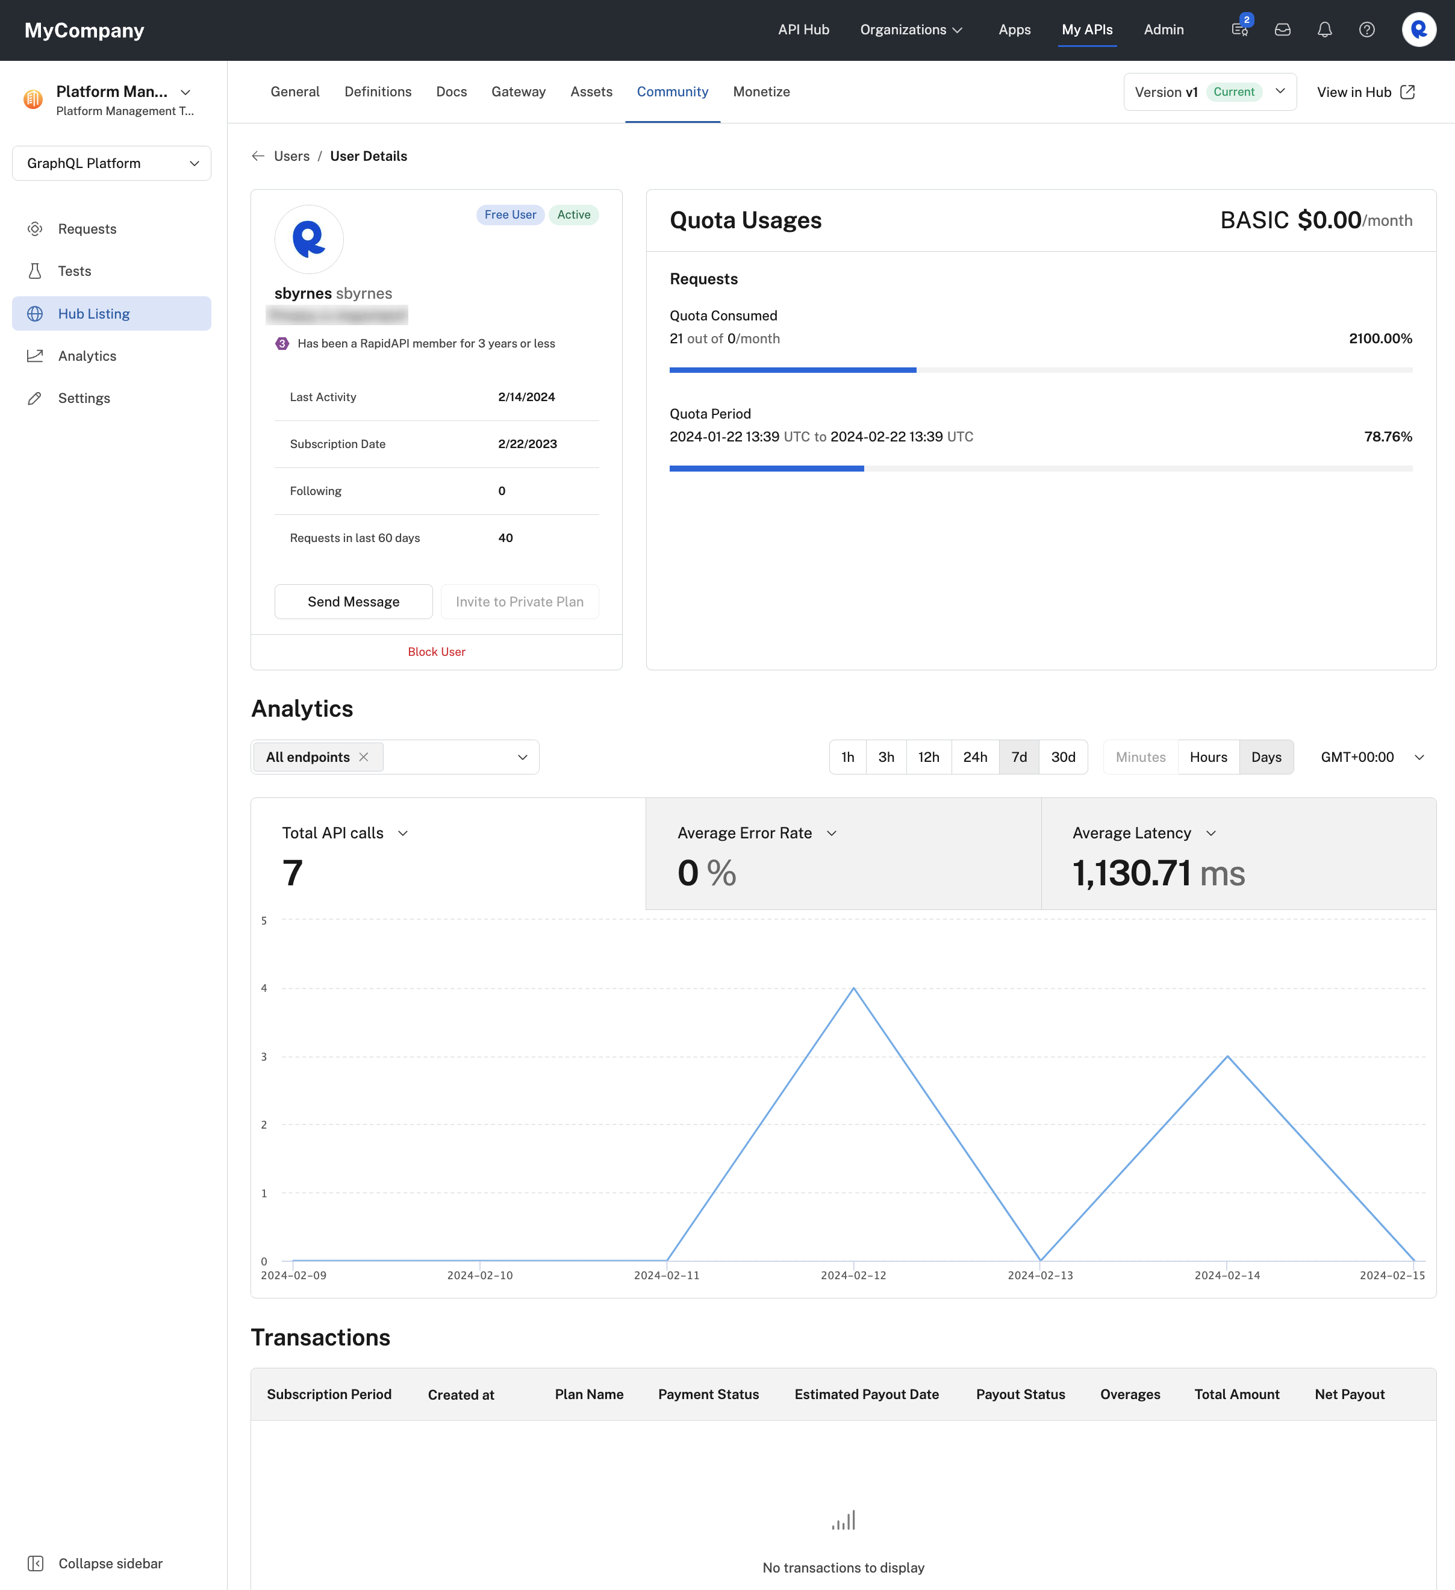
Task: Click the Block User link
Action: (x=436, y=650)
